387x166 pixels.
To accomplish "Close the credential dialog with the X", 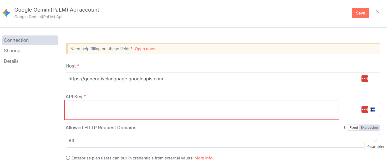I will click(x=377, y=11).
